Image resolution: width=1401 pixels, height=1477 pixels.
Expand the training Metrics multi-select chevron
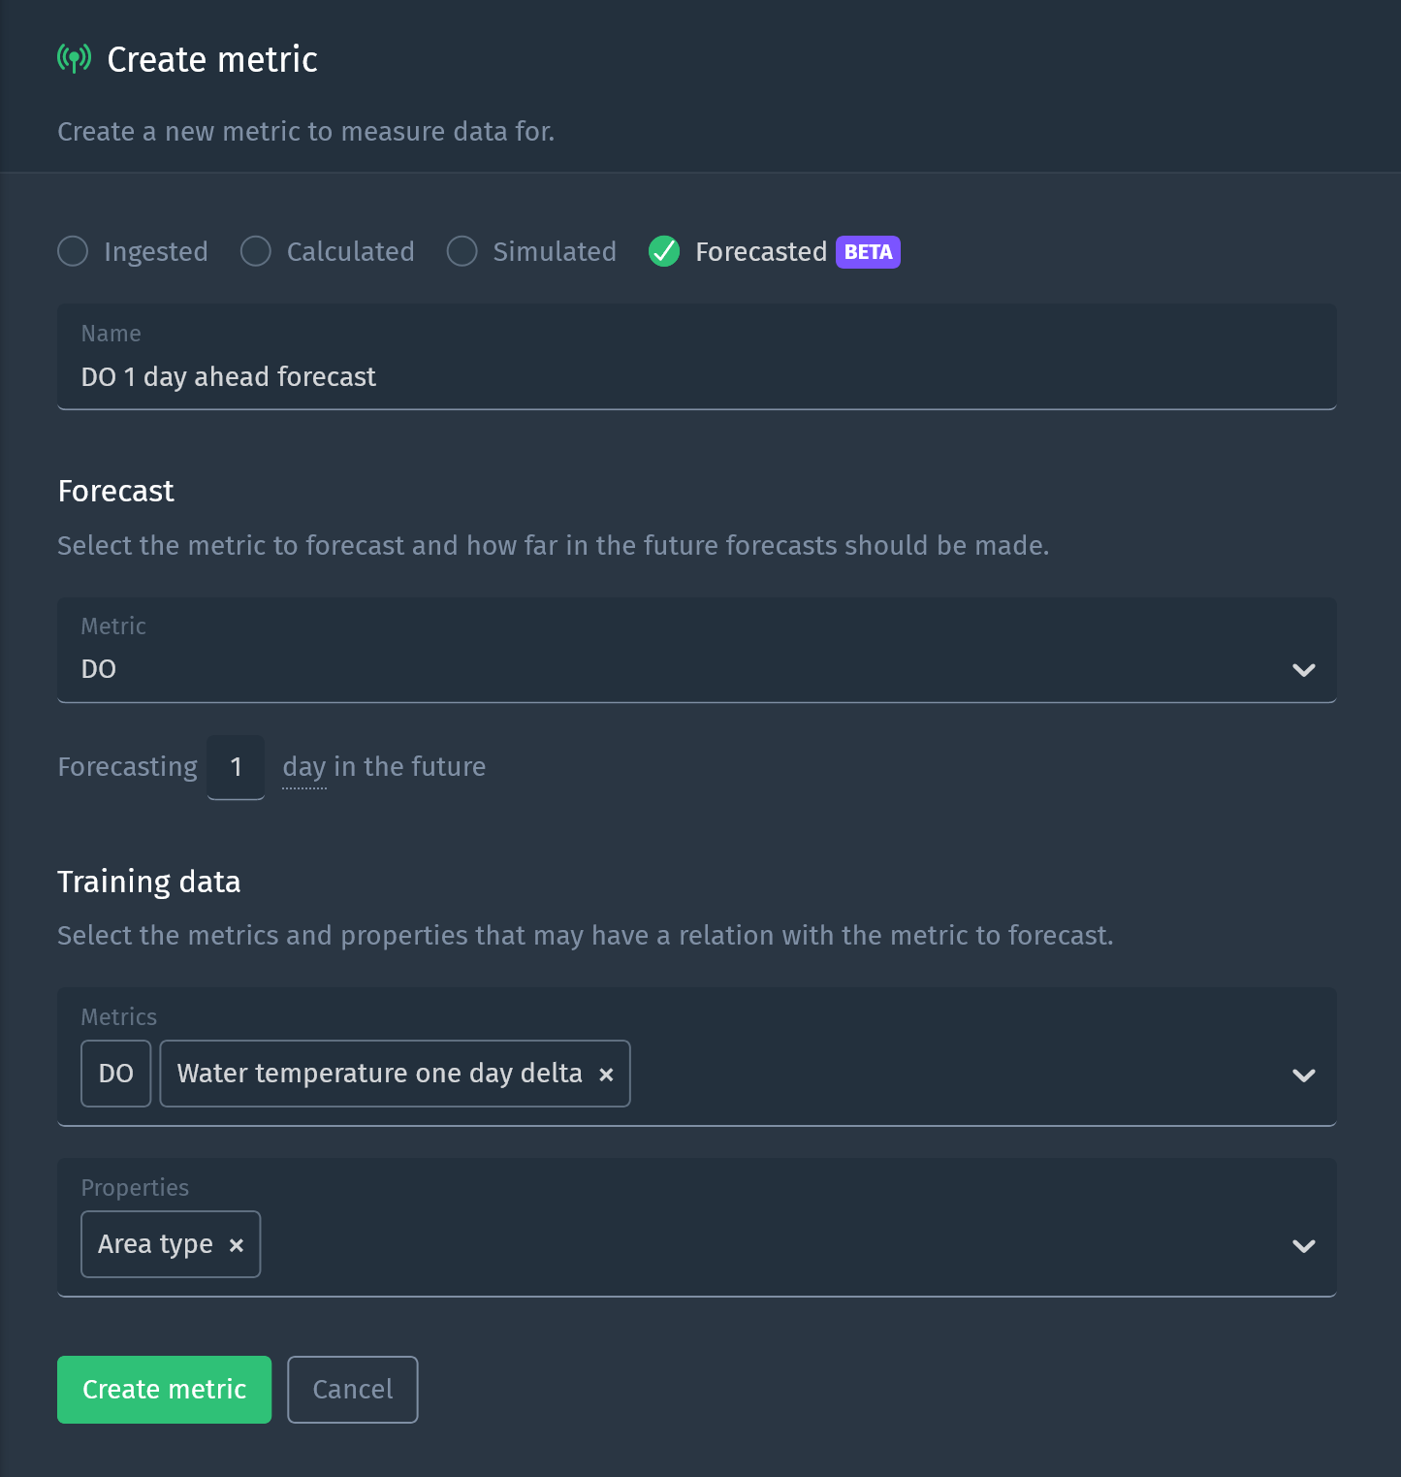[1303, 1076]
